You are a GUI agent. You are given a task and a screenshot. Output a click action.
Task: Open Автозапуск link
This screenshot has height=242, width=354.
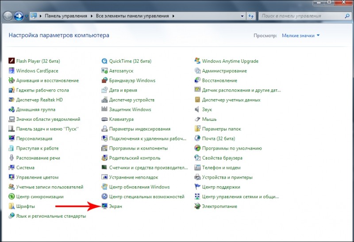[121, 71]
